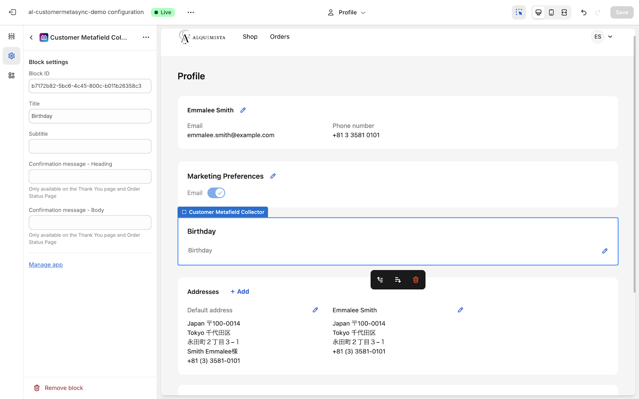Delete the block via red trash icon
Viewport: 639px width, 399px height.
[x=415, y=280]
